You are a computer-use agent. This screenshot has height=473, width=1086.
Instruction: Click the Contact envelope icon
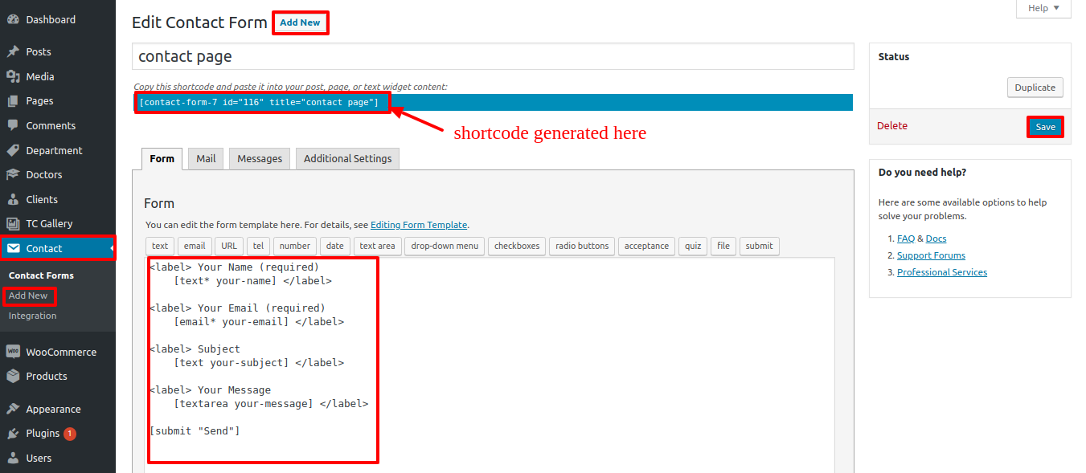[13, 248]
